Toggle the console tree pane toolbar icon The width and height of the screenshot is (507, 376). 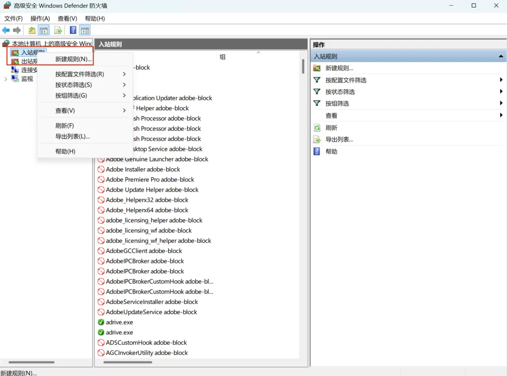tap(44, 30)
